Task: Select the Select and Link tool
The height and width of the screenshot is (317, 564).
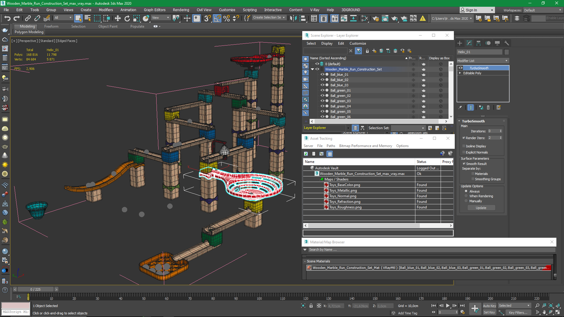Action: tap(28, 18)
